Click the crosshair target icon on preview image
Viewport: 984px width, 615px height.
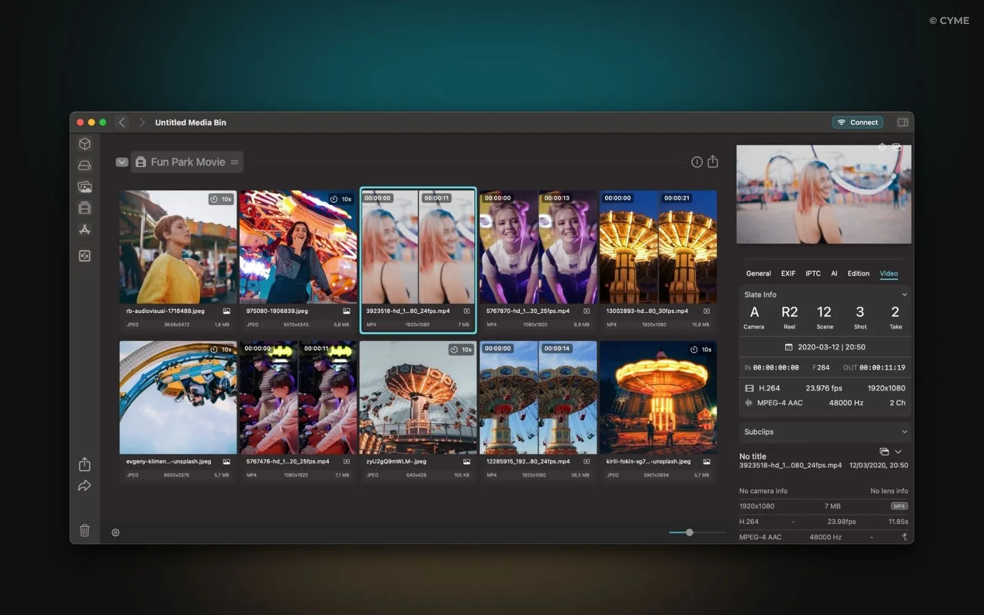tap(882, 148)
